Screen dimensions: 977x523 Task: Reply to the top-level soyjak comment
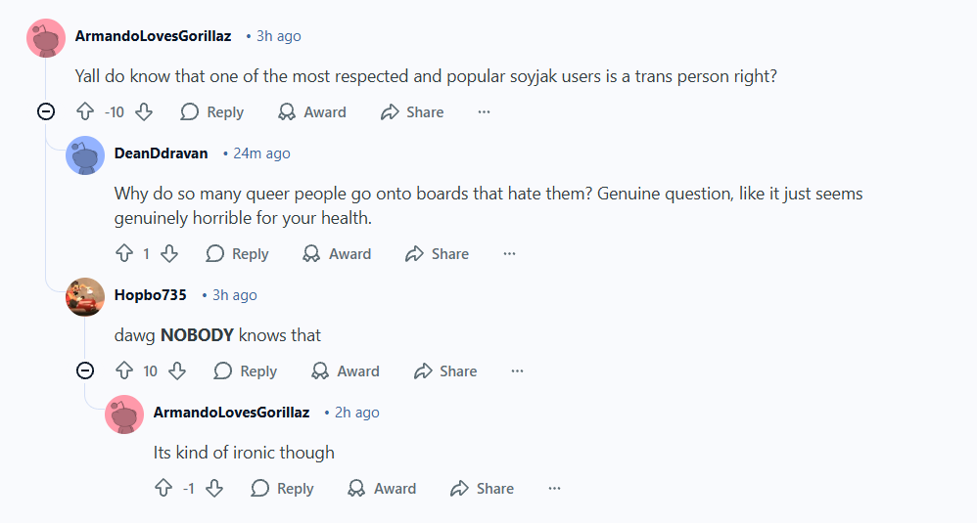coord(212,112)
